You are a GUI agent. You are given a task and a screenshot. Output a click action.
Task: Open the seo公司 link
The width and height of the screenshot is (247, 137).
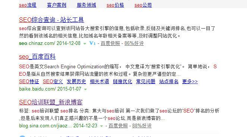click(143, 5)
